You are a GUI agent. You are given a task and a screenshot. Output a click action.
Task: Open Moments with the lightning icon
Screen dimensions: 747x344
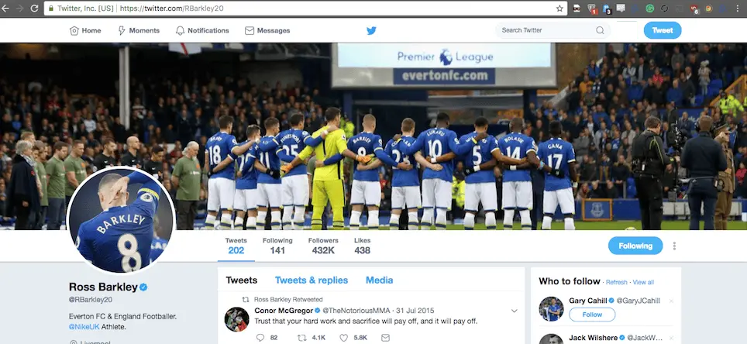[138, 31]
